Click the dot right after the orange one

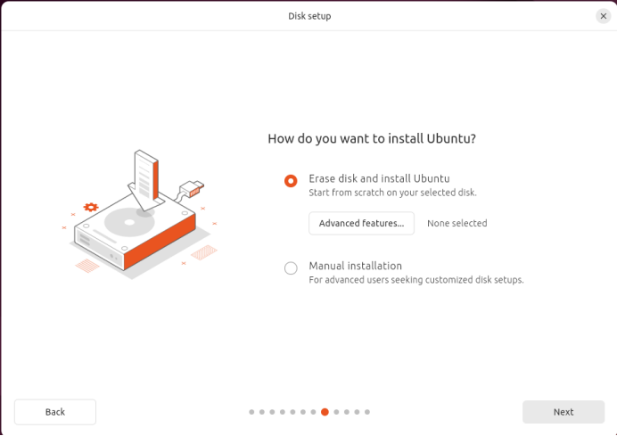pyautogui.click(x=335, y=412)
